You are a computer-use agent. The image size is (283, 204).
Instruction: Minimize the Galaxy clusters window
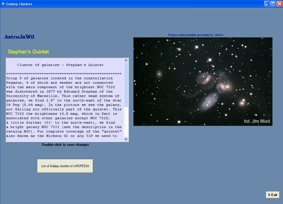point(267,4)
